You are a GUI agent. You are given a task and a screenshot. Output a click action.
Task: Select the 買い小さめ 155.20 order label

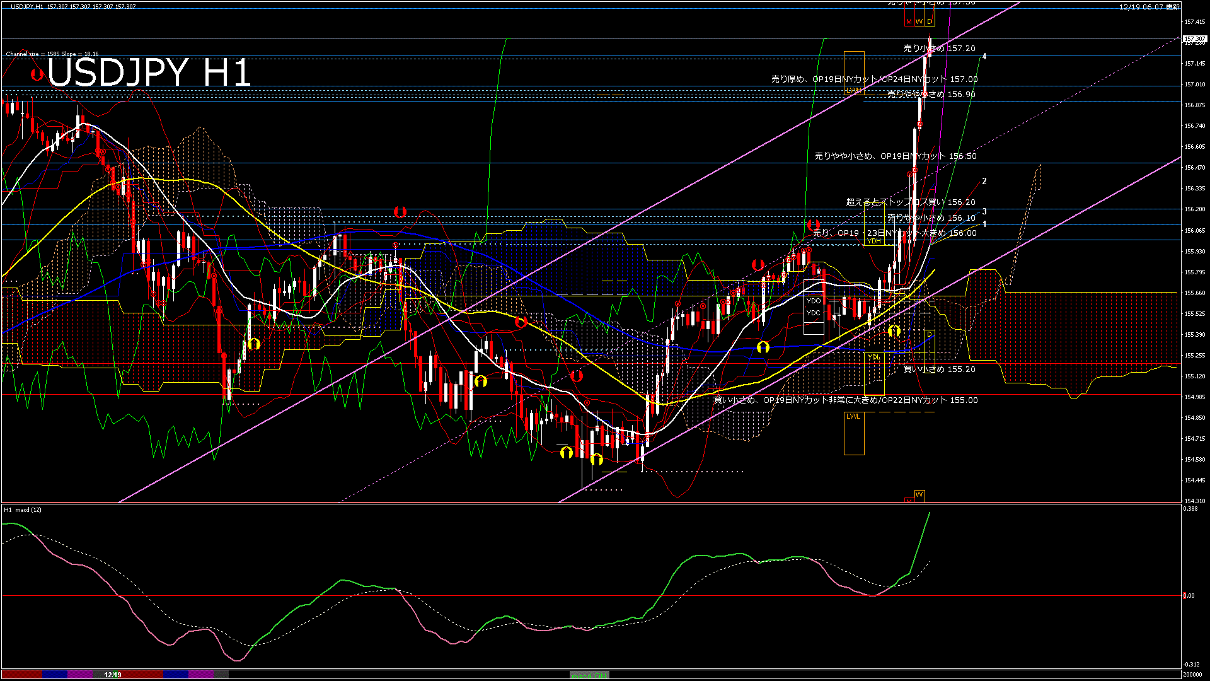pos(939,369)
